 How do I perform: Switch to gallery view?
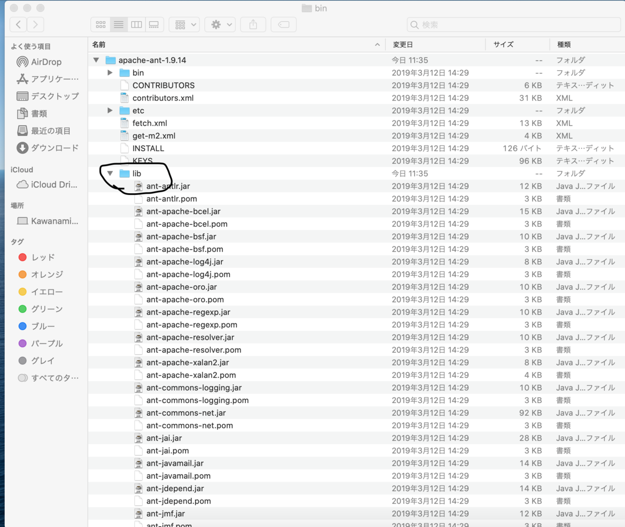point(154,24)
